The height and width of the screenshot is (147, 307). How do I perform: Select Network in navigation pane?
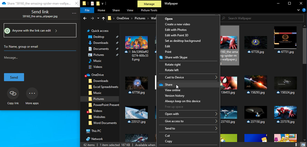pyautogui.click(x=94, y=139)
